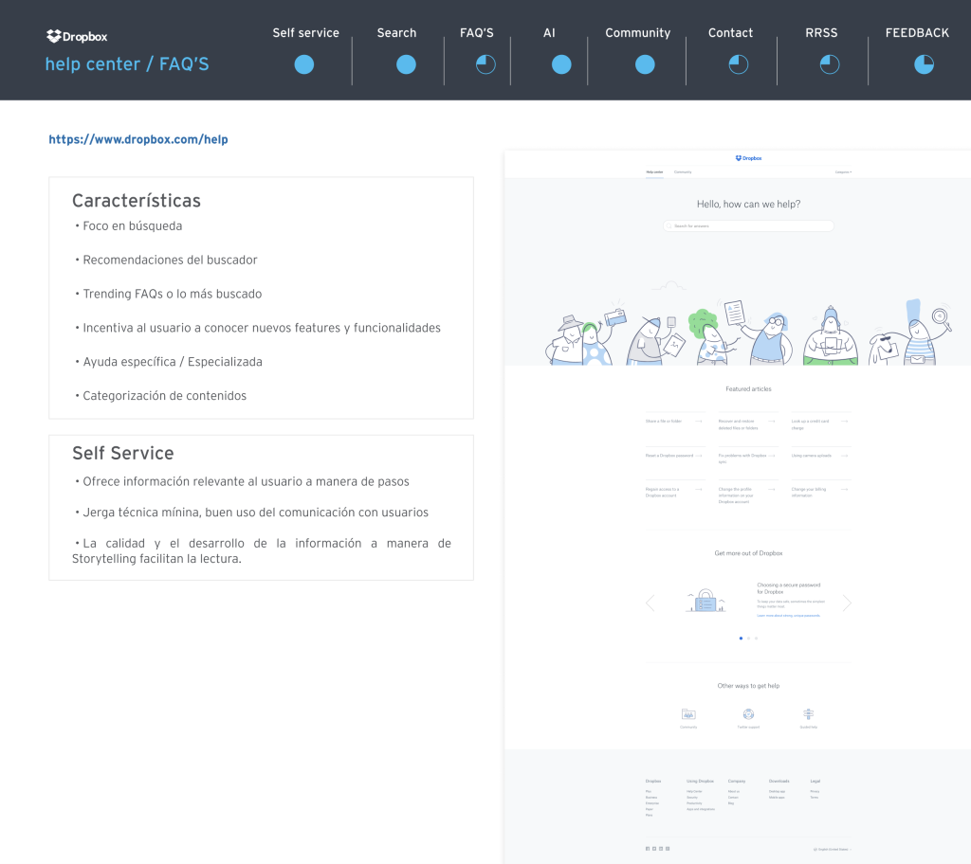Click the Self service indicator circle
971x864 pixels.
304,64
